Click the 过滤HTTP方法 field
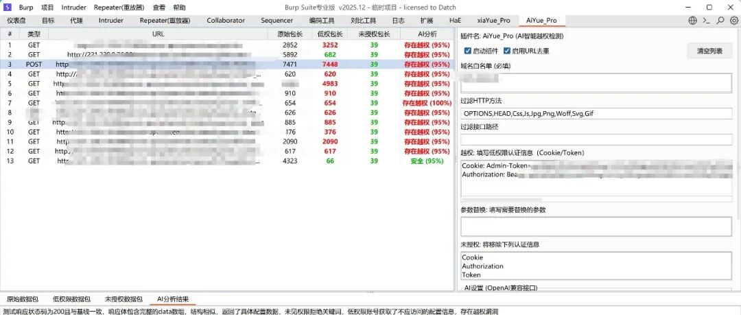The image size is (741, 315). tap(596, 113)
